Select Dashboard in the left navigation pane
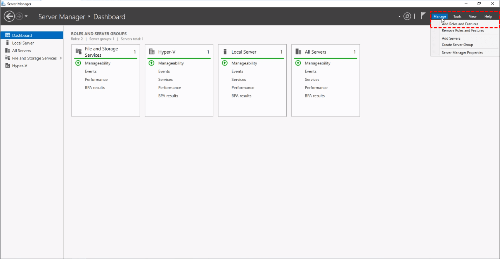Image resolution: width=500 pixels, height=259 pixels. [x=22, y=35]
